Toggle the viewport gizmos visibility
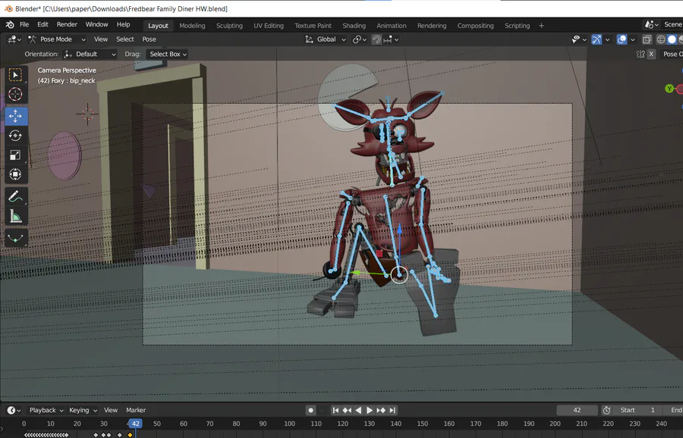 (x=597, y=39)
